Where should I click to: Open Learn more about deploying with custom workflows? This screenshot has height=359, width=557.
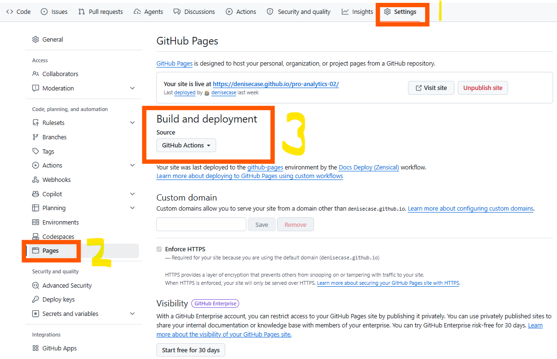point(250,176)
